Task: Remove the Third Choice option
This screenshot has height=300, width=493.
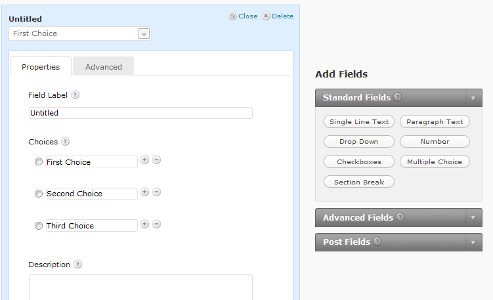Action: click(x=157, y=224)
